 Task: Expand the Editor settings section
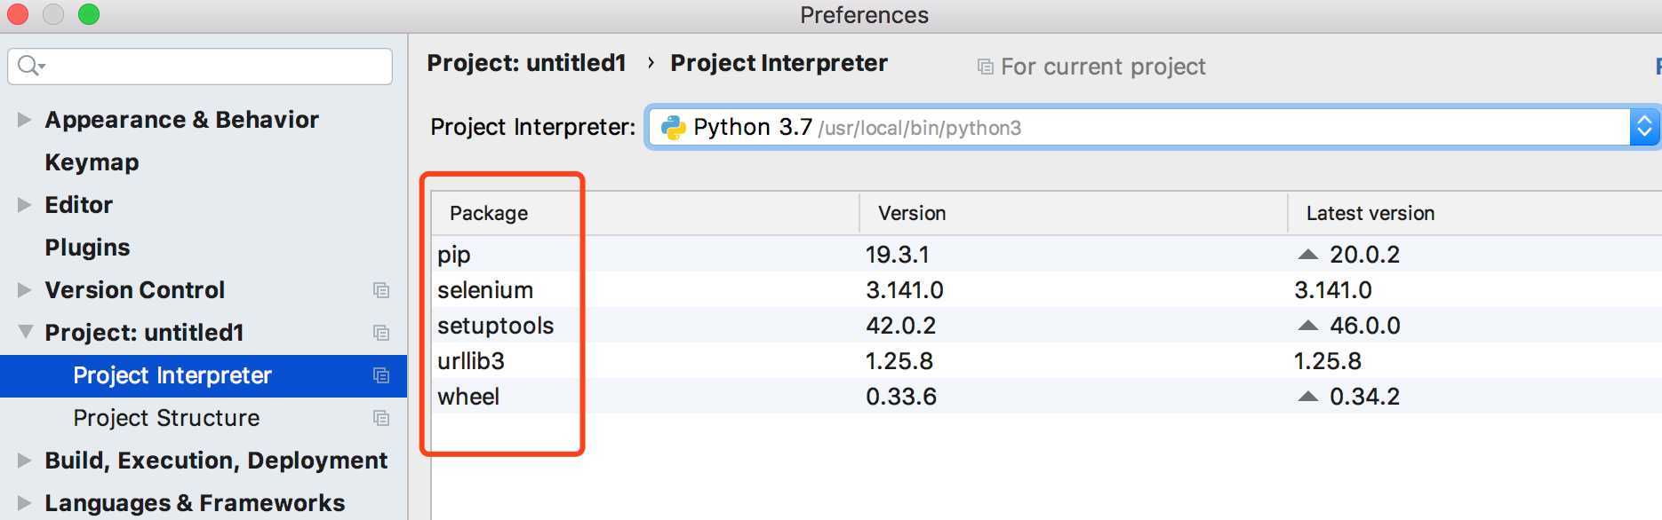coord(24,205)
